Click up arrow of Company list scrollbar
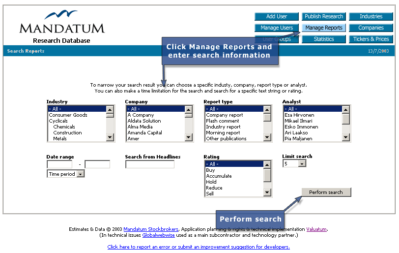 coord(189,110)
